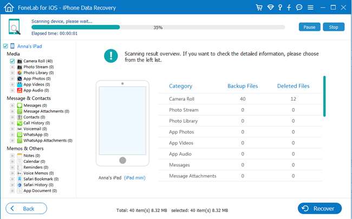Screen dimensions: 352x219
Task: Click the results table vertical scrollbar
Action: 324,96
